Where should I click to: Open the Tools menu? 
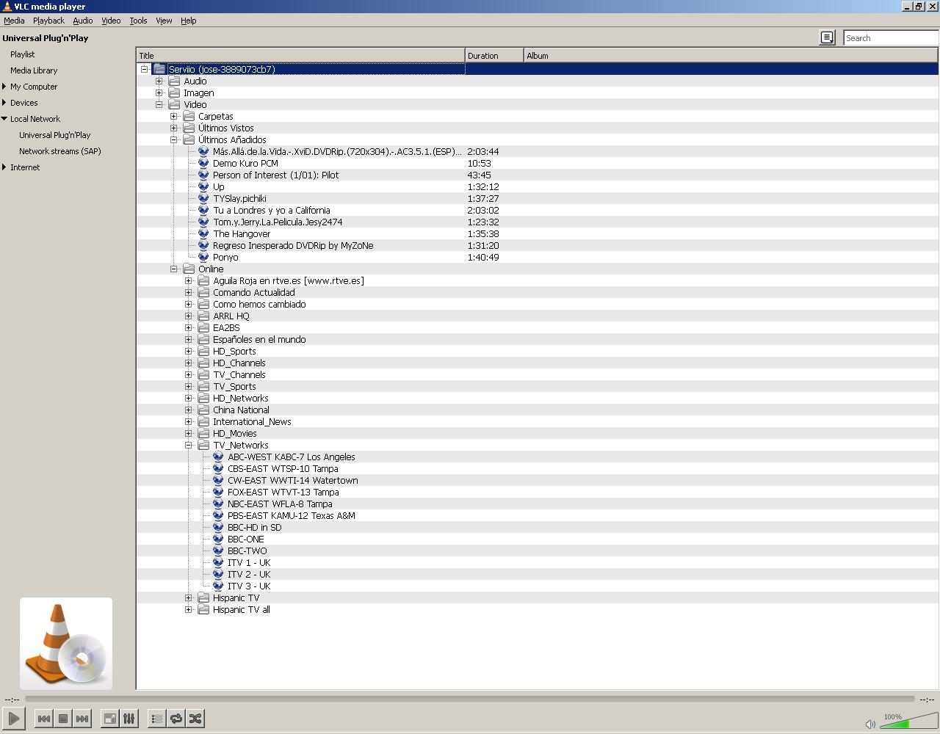(x=138, y=21)
